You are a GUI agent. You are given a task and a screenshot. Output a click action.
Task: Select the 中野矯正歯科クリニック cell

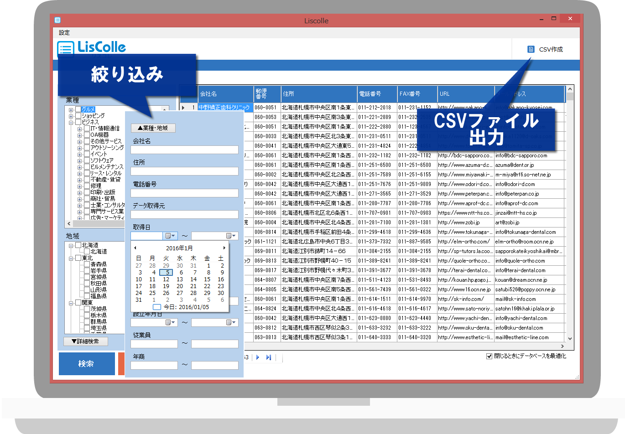click(225, 108)
